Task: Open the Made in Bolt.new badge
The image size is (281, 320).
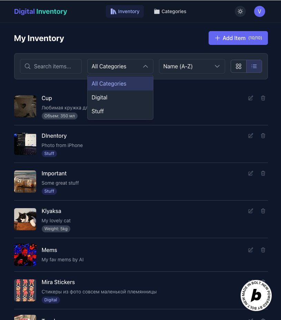Action: pyautogui.click(x=256, y=295)
